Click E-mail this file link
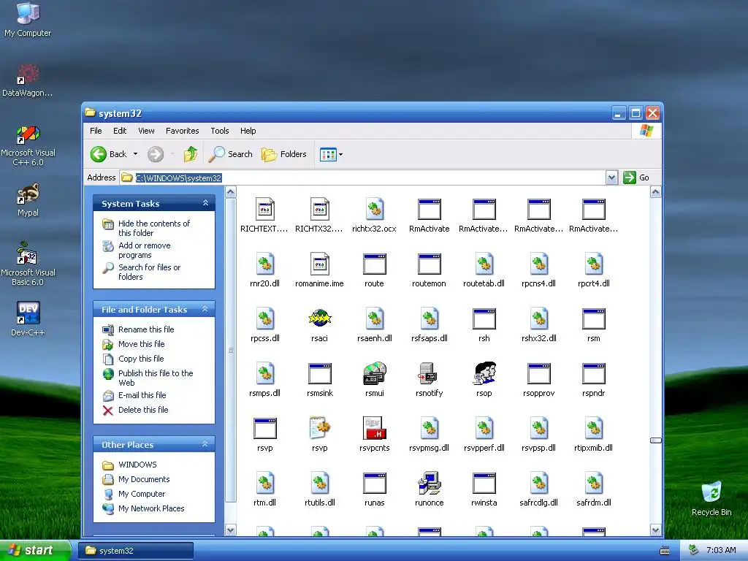This screenshot has width=748, height=561. click(142, 395)
